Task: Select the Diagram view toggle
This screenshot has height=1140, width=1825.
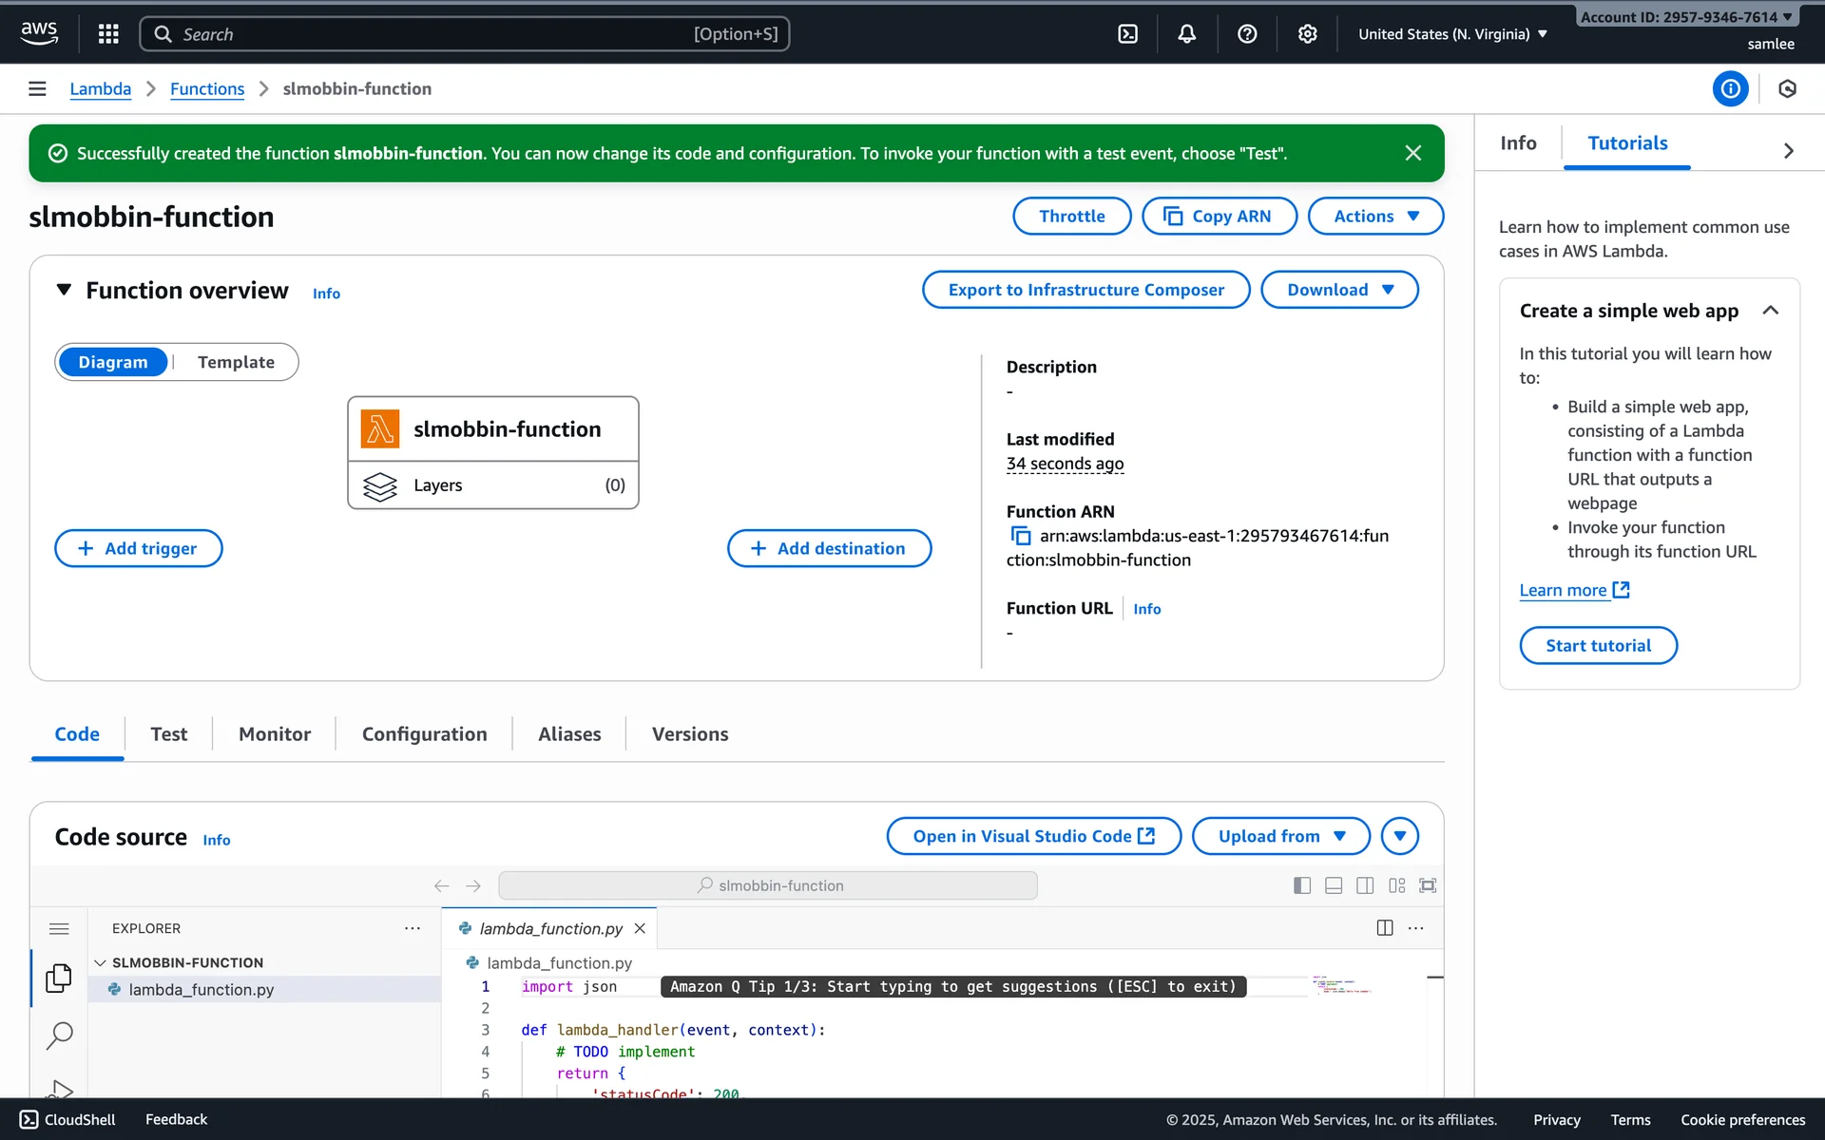Action: pos(113,362)
